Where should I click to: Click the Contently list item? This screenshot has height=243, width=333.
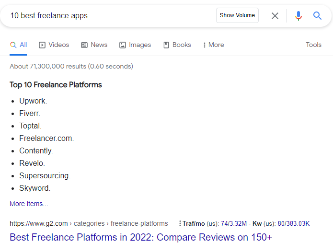coord(36,151)
